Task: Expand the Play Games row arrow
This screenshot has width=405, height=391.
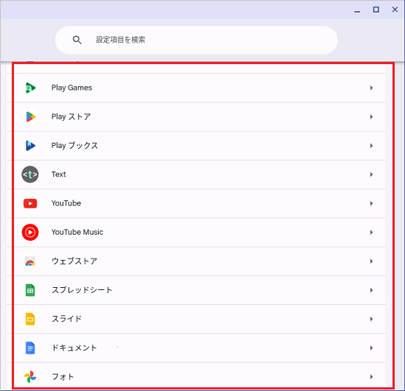Action: [x=371, y=88]
